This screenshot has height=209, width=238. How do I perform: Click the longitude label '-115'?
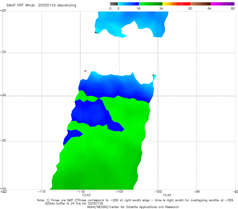click(x=41, y=192)
